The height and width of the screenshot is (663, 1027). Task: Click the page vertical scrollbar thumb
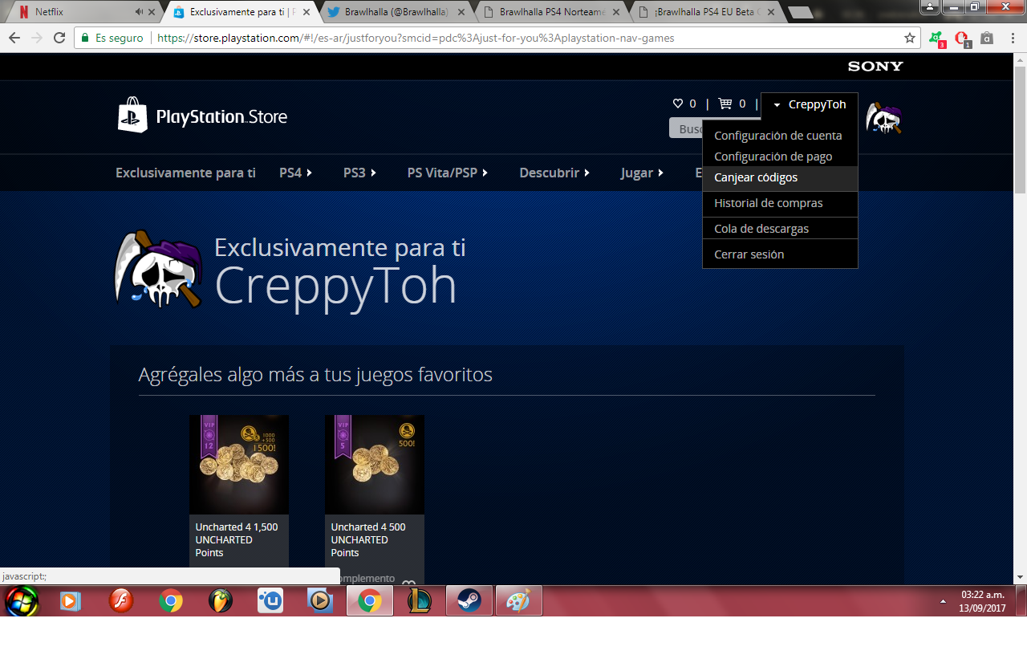click(1020, 128)
